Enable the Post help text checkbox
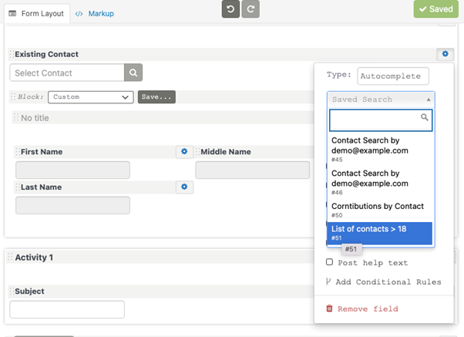 pyautogui.click(x=330, y=263)
